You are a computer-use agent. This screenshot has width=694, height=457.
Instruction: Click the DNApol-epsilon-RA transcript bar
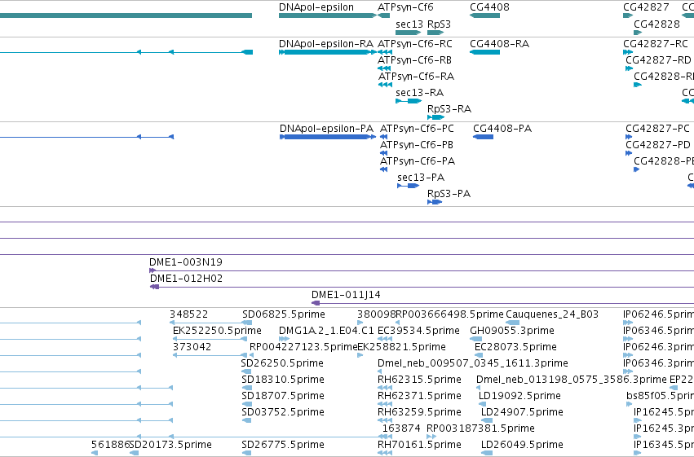[x=328, y=52]
